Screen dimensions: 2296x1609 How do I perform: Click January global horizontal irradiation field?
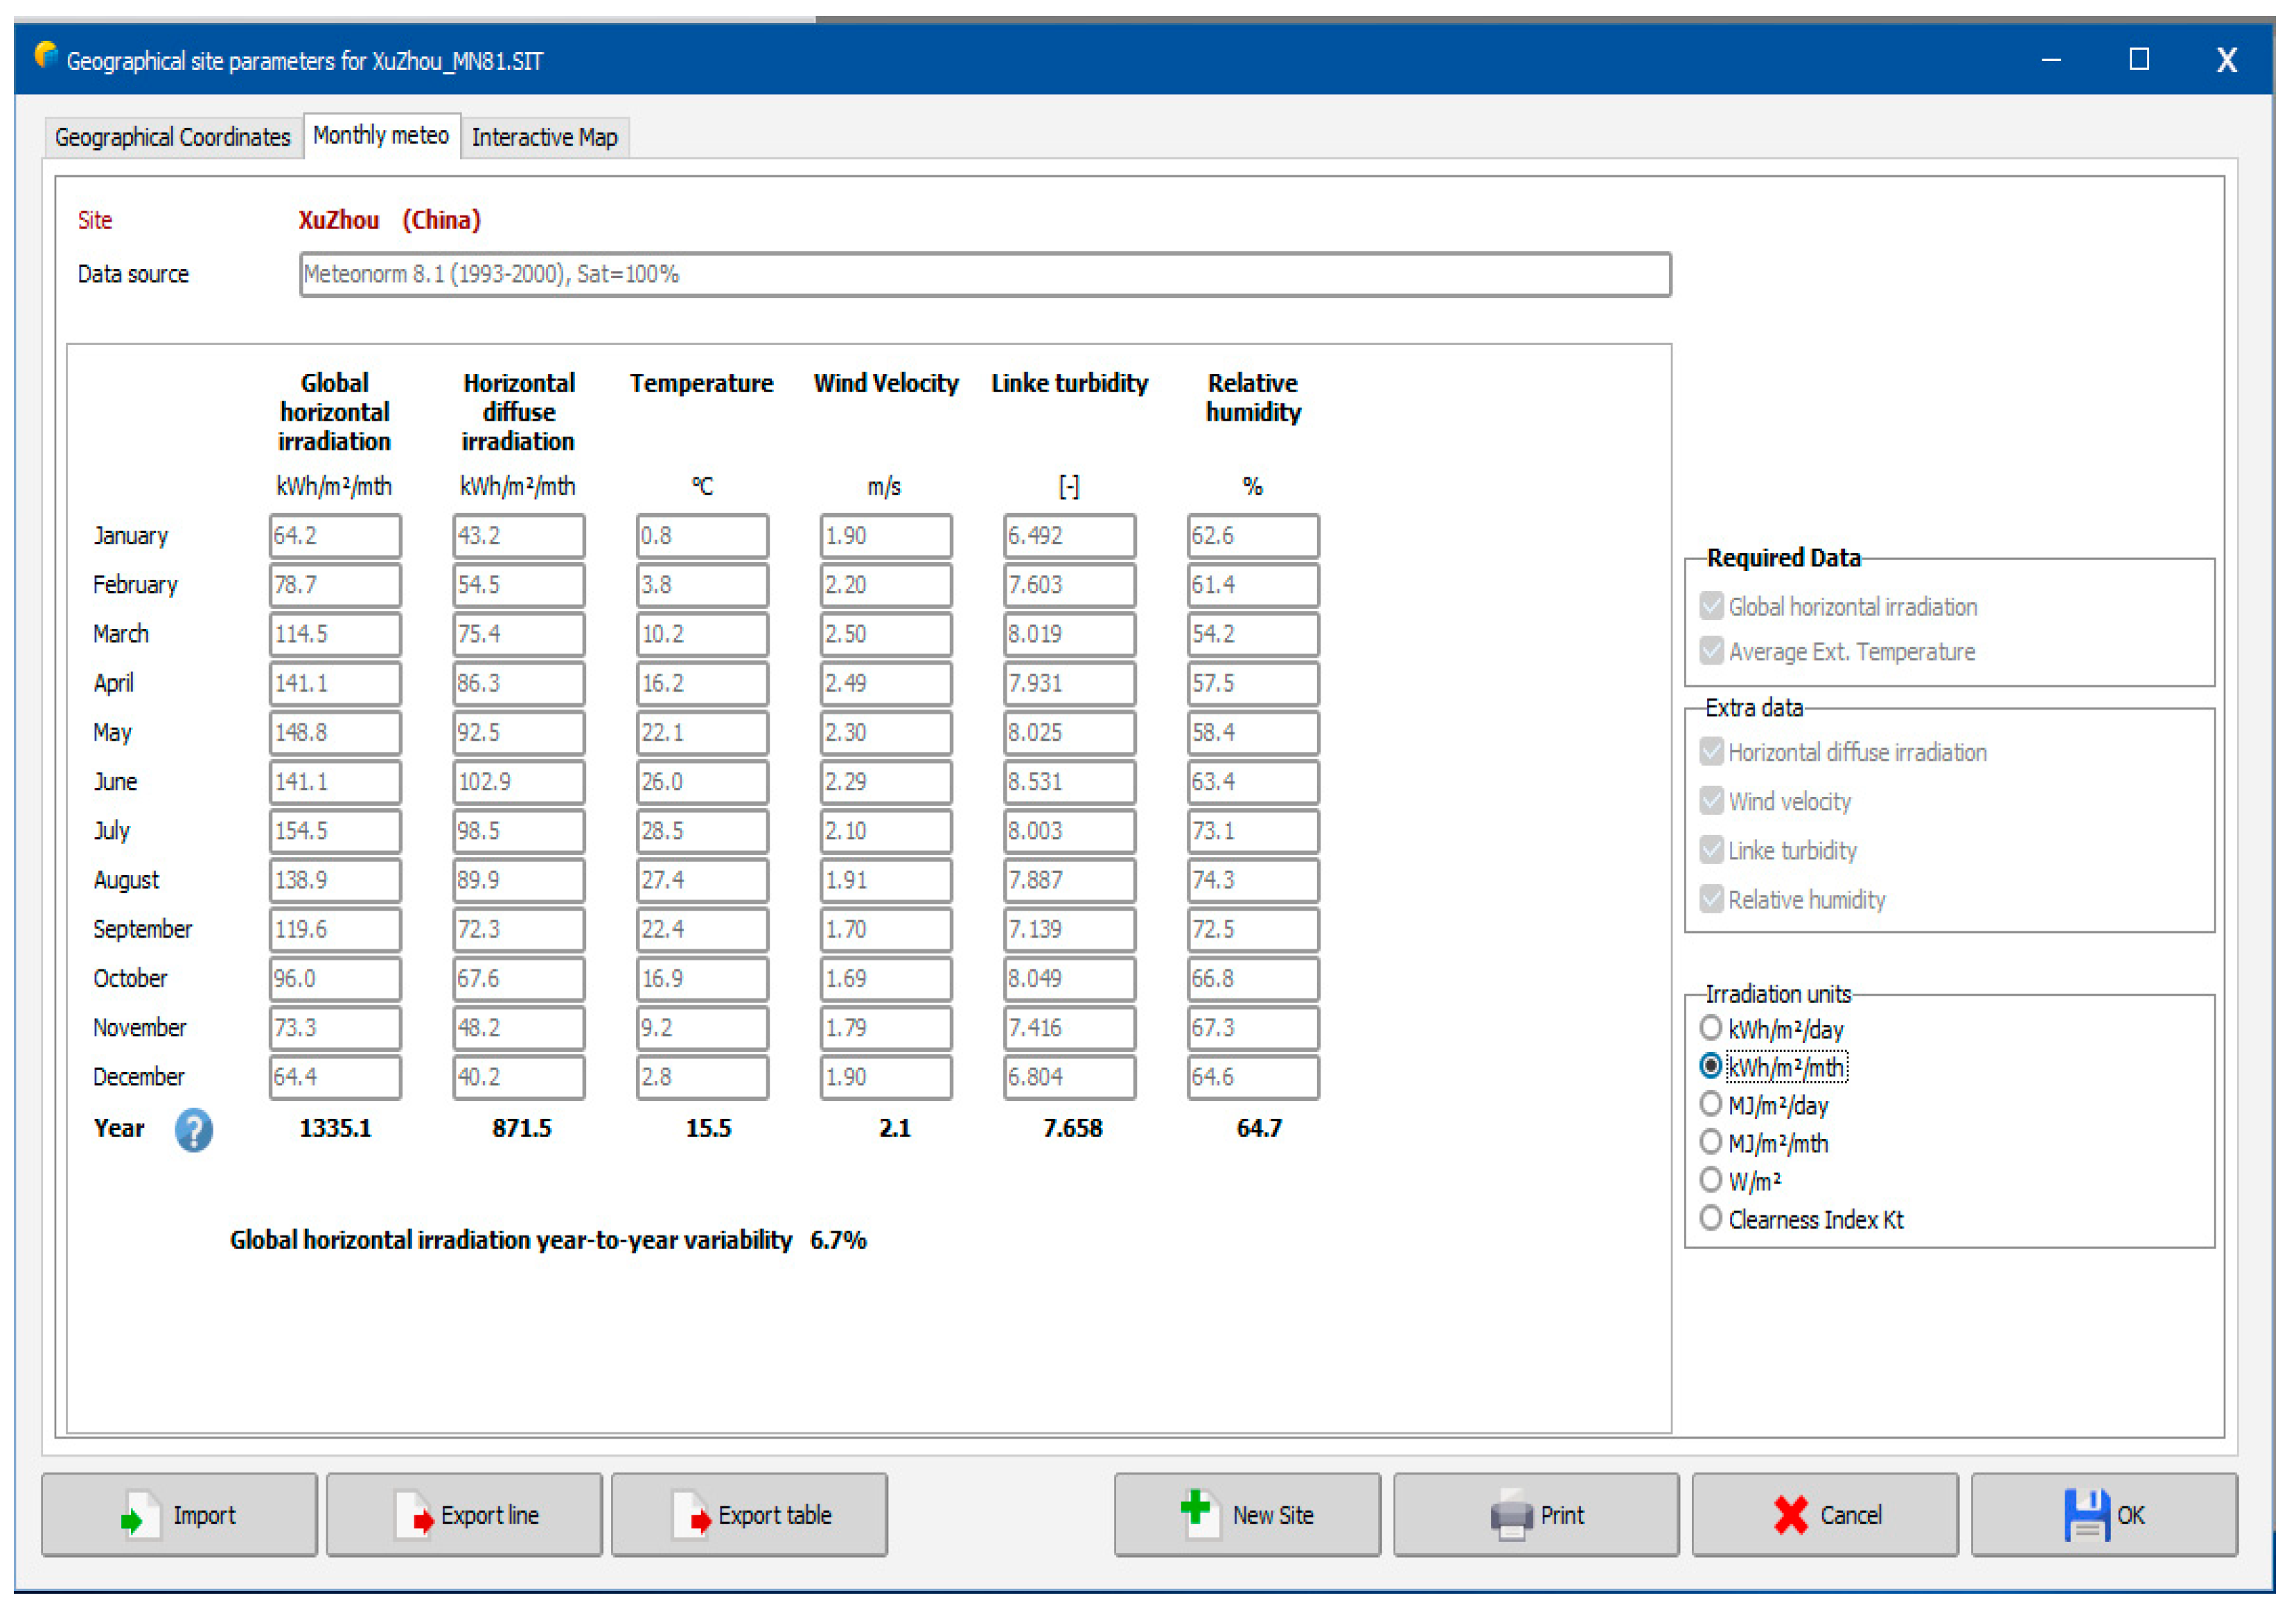335,536
